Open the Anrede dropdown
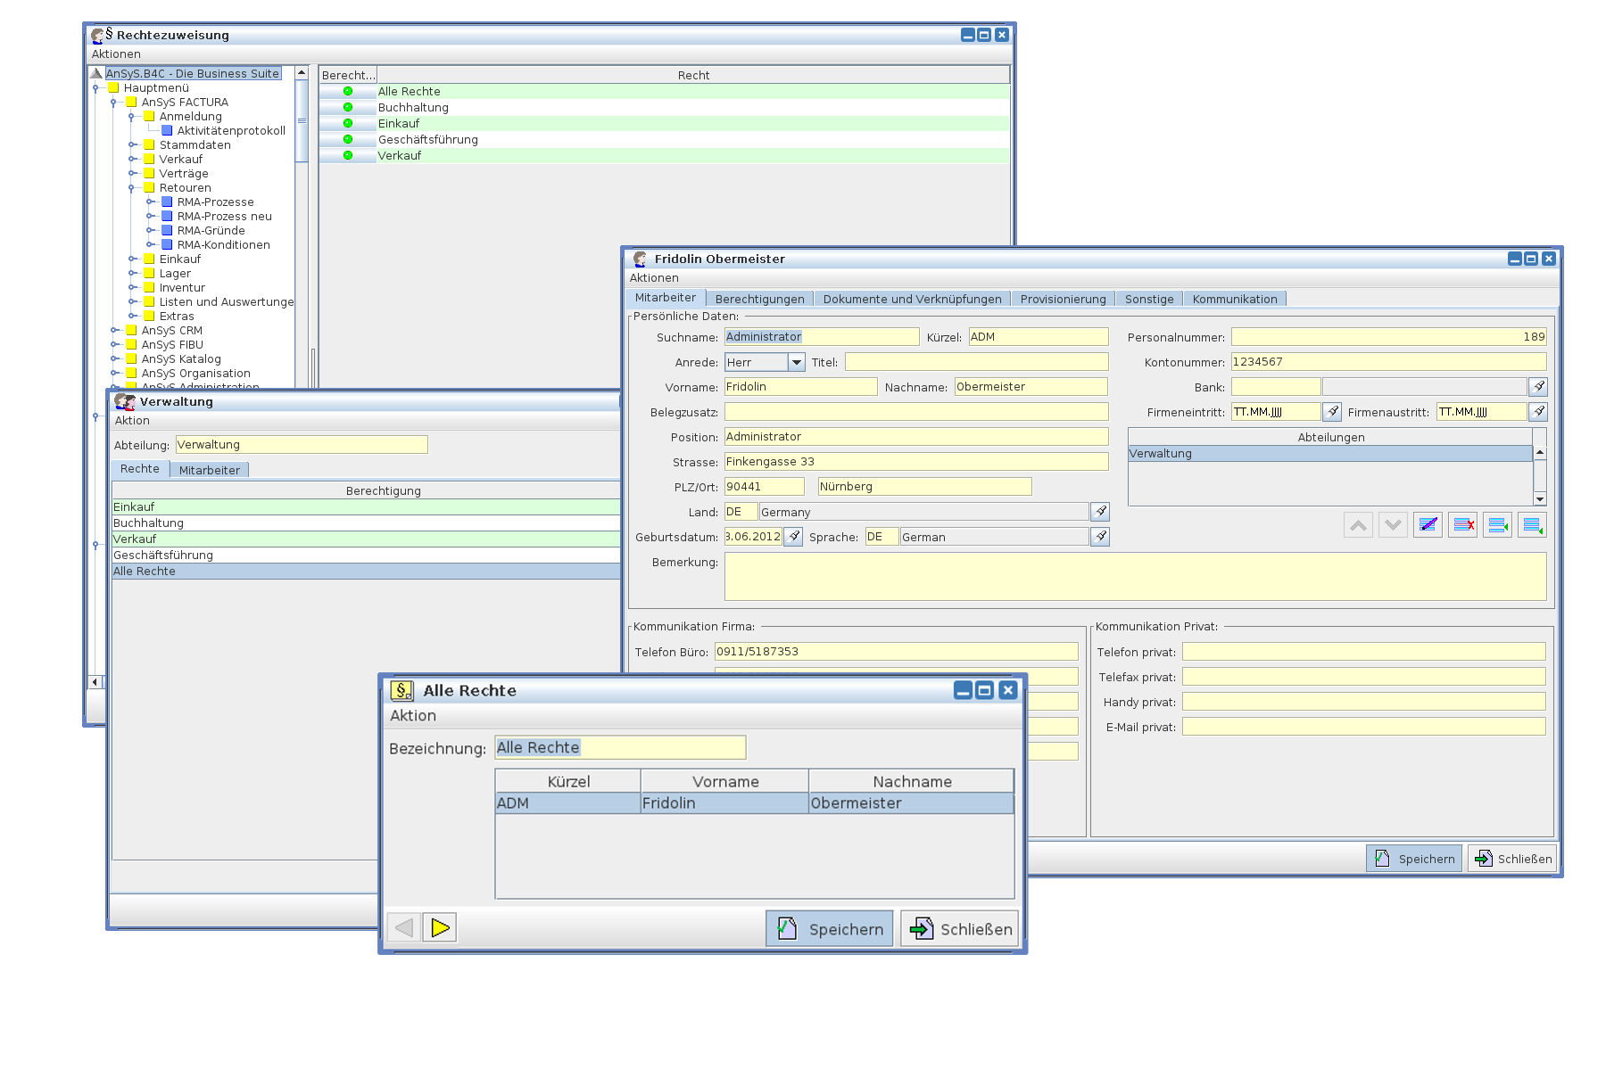Screen dimensions: 1606x1070 (796, 362)
